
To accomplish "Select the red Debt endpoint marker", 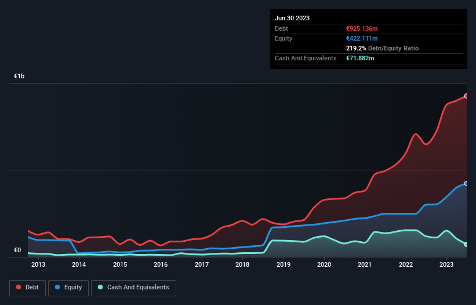I will (466, 96).
